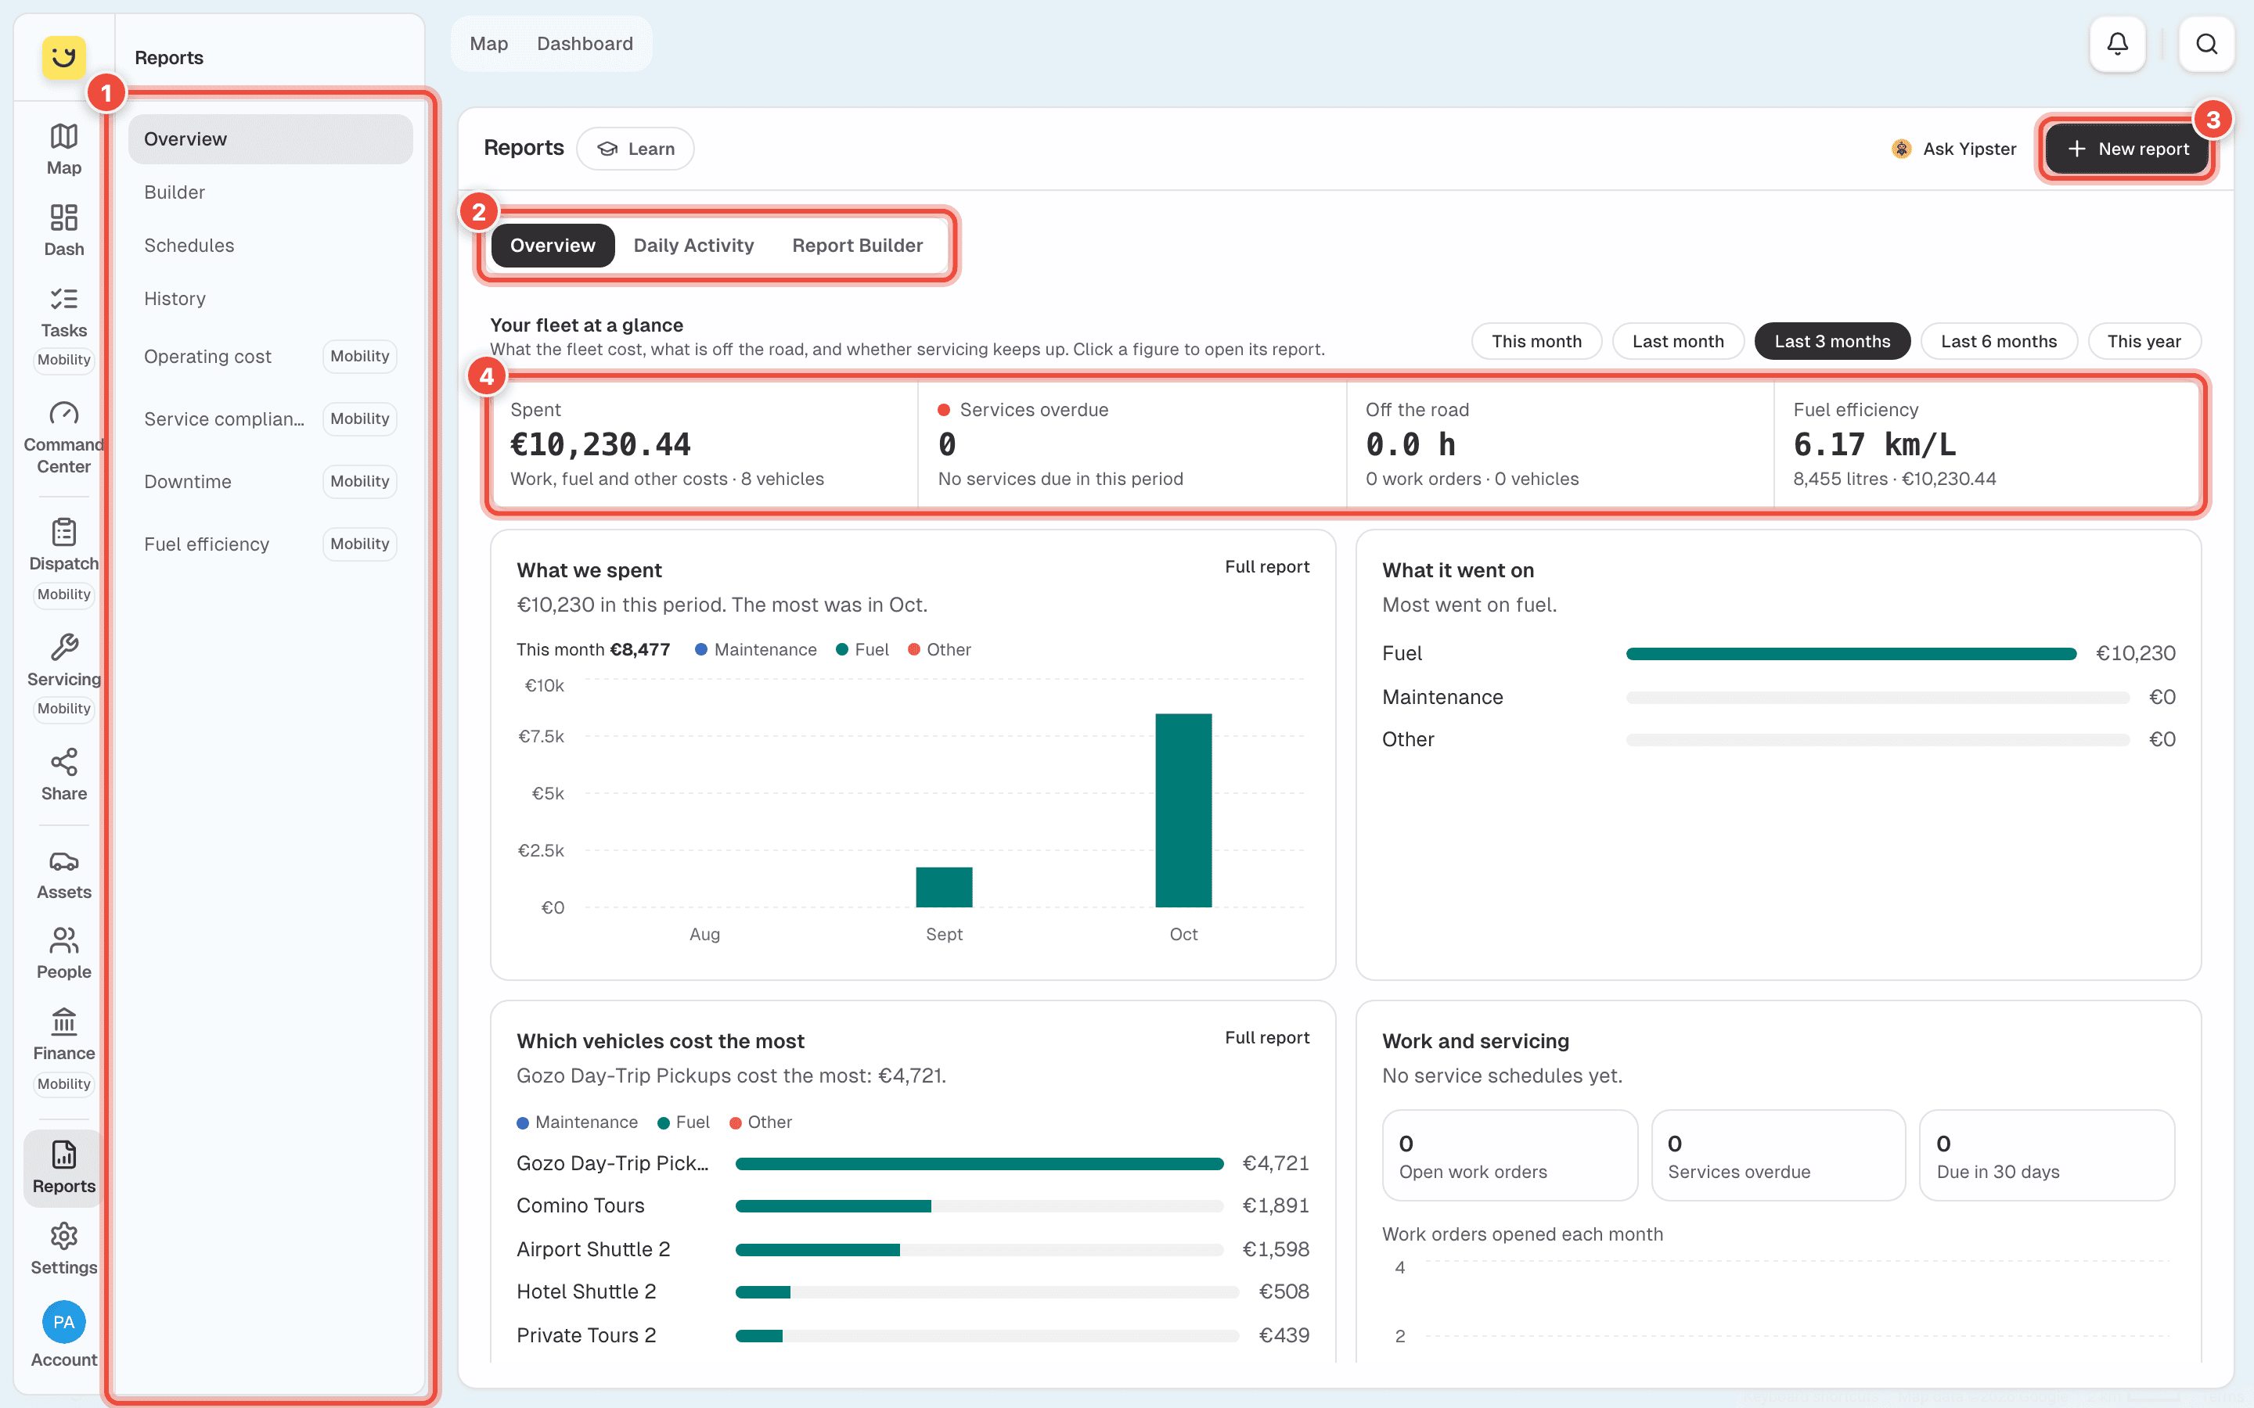
Task: Select the Overview tab pill
Action: point(553,245)
